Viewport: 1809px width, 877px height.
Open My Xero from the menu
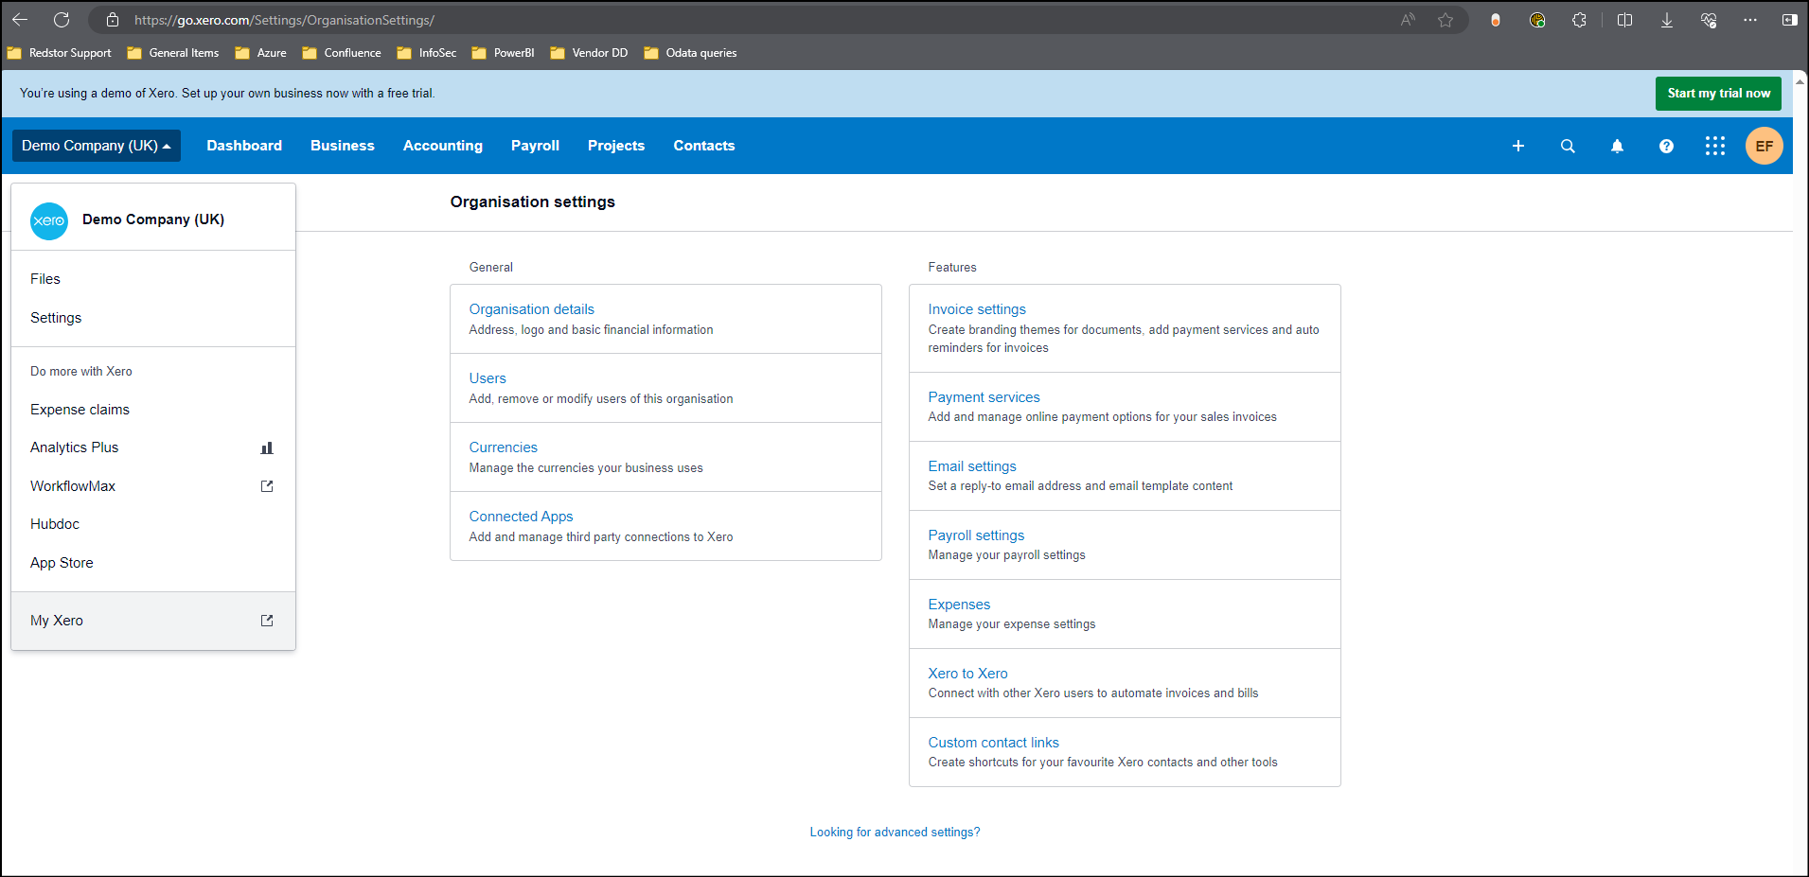[x=153, y=621]
